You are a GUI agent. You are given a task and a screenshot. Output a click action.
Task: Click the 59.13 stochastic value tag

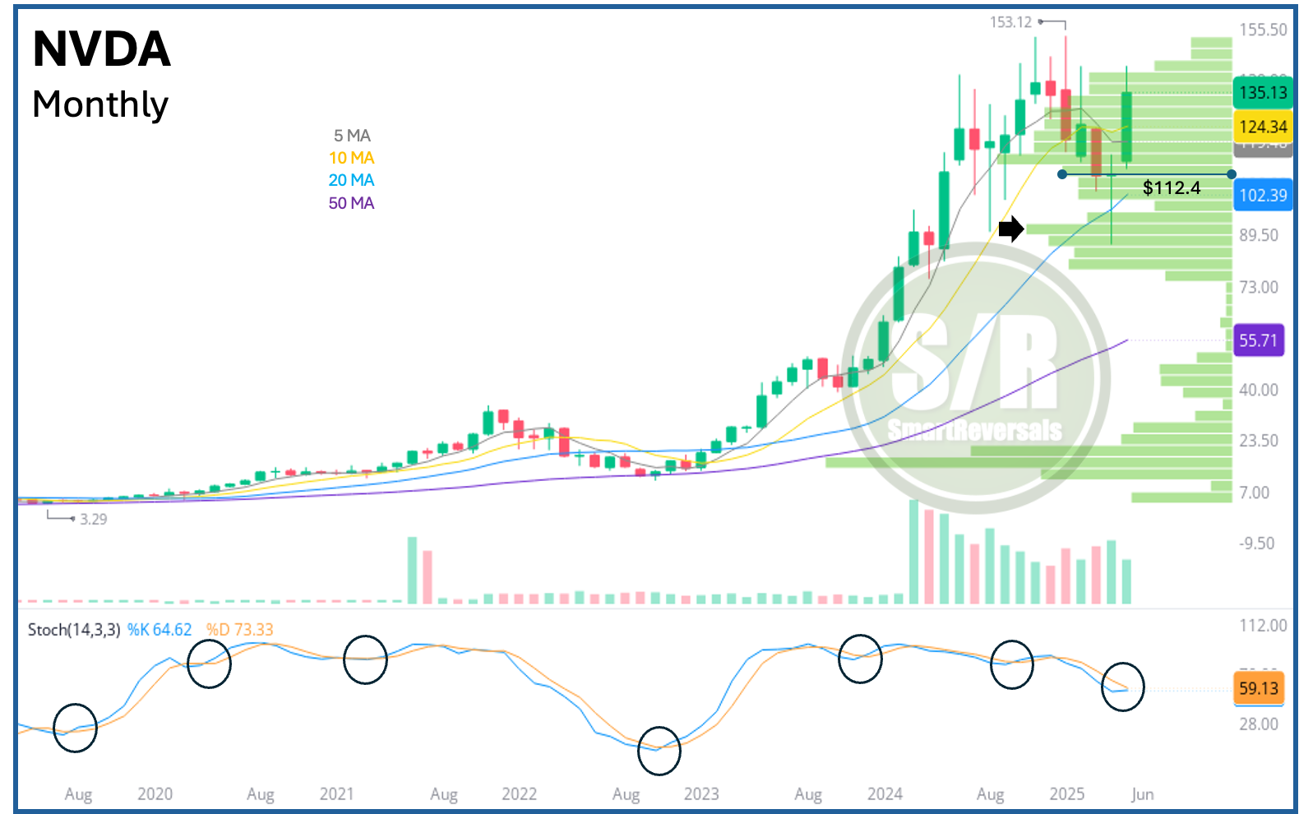tap(1259, 688)
